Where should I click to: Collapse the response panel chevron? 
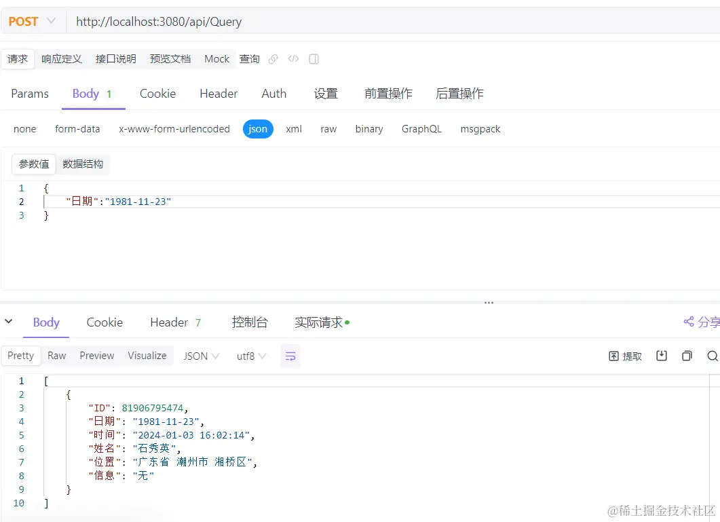point(9,322)
